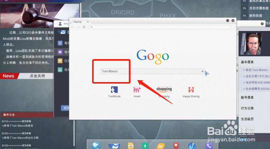This screenshot has height=149, width=270.
Task: Click the 点击关闭 news close button
Action: (37, 76)
